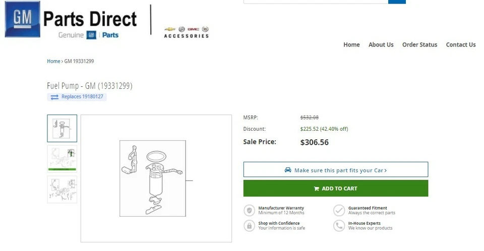This screenshot has height=251, width=484.
Task: Click the brand Accessories logos
Action: tap(186, 32)
